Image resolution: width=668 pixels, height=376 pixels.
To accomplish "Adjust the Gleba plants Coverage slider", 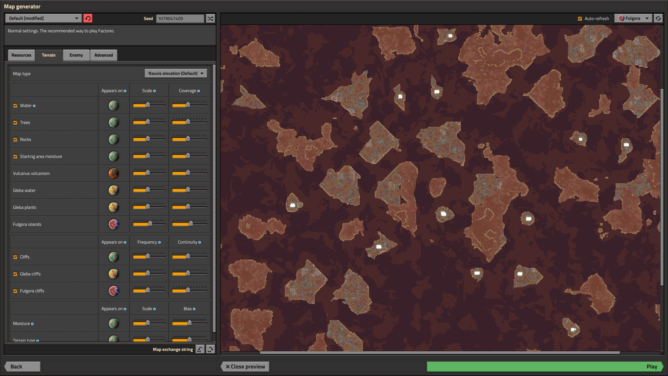I will [x=189, y=207].
